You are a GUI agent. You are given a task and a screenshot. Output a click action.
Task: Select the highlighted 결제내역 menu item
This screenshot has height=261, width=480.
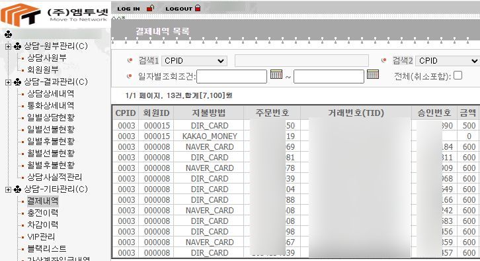pos(42,201)
